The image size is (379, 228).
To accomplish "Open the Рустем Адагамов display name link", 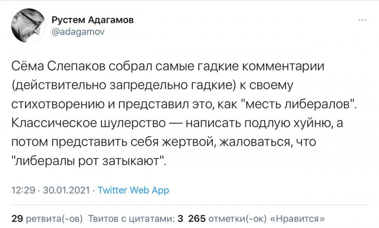I will pyautogui.click(x=92, y=20).
